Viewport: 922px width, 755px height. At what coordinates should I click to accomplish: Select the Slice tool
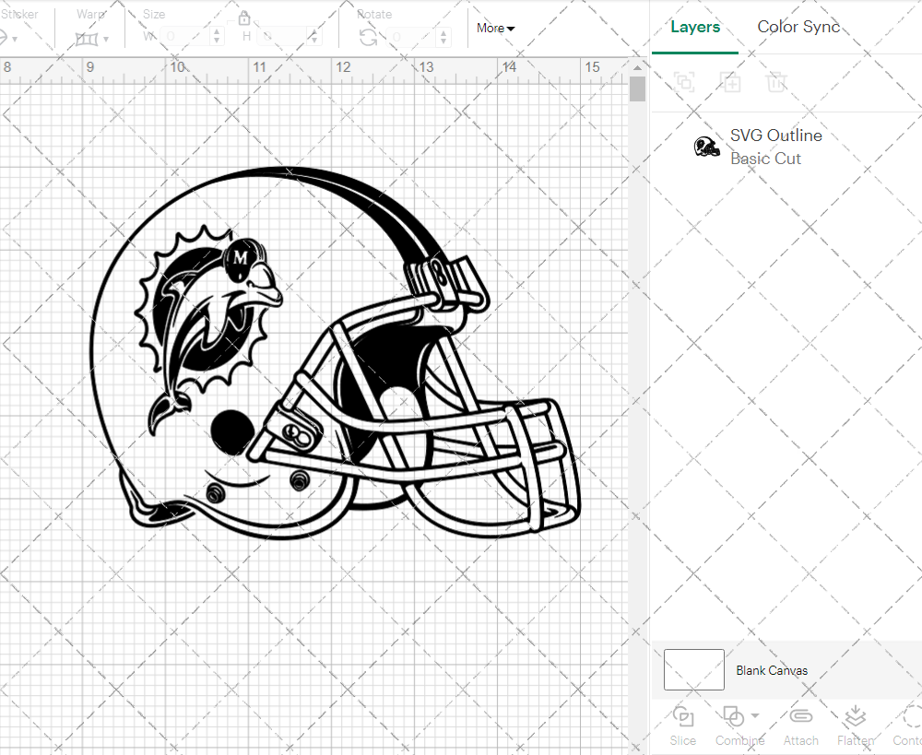coord(683,724)
